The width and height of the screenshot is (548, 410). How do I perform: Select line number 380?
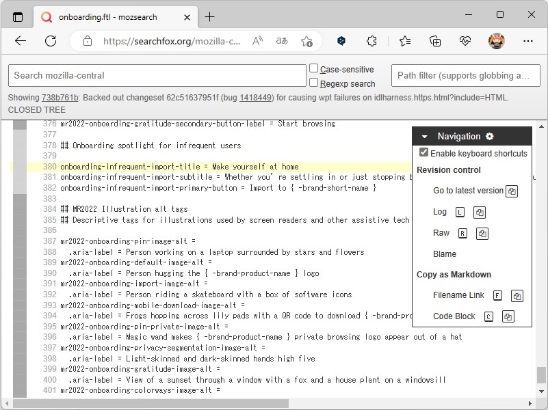50,167
